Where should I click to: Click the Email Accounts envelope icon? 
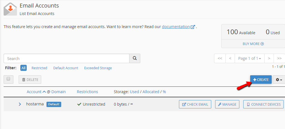pos(10,9)
